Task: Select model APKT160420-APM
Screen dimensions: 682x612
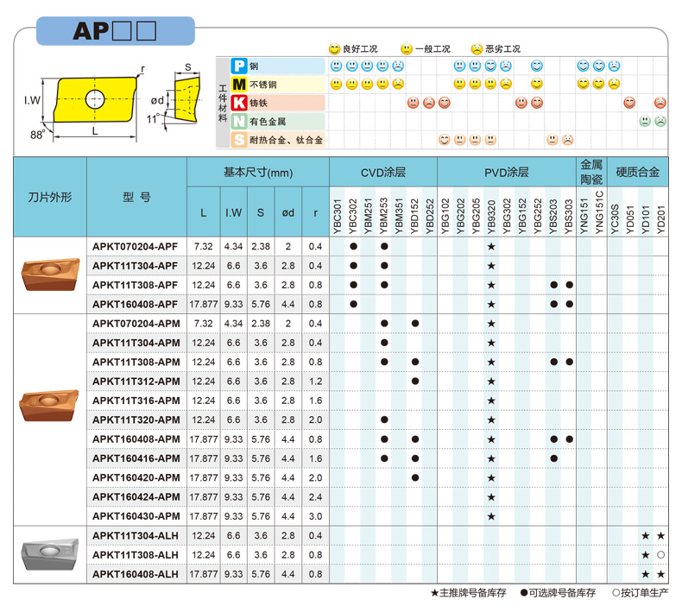Action: [x=136, y=477]
